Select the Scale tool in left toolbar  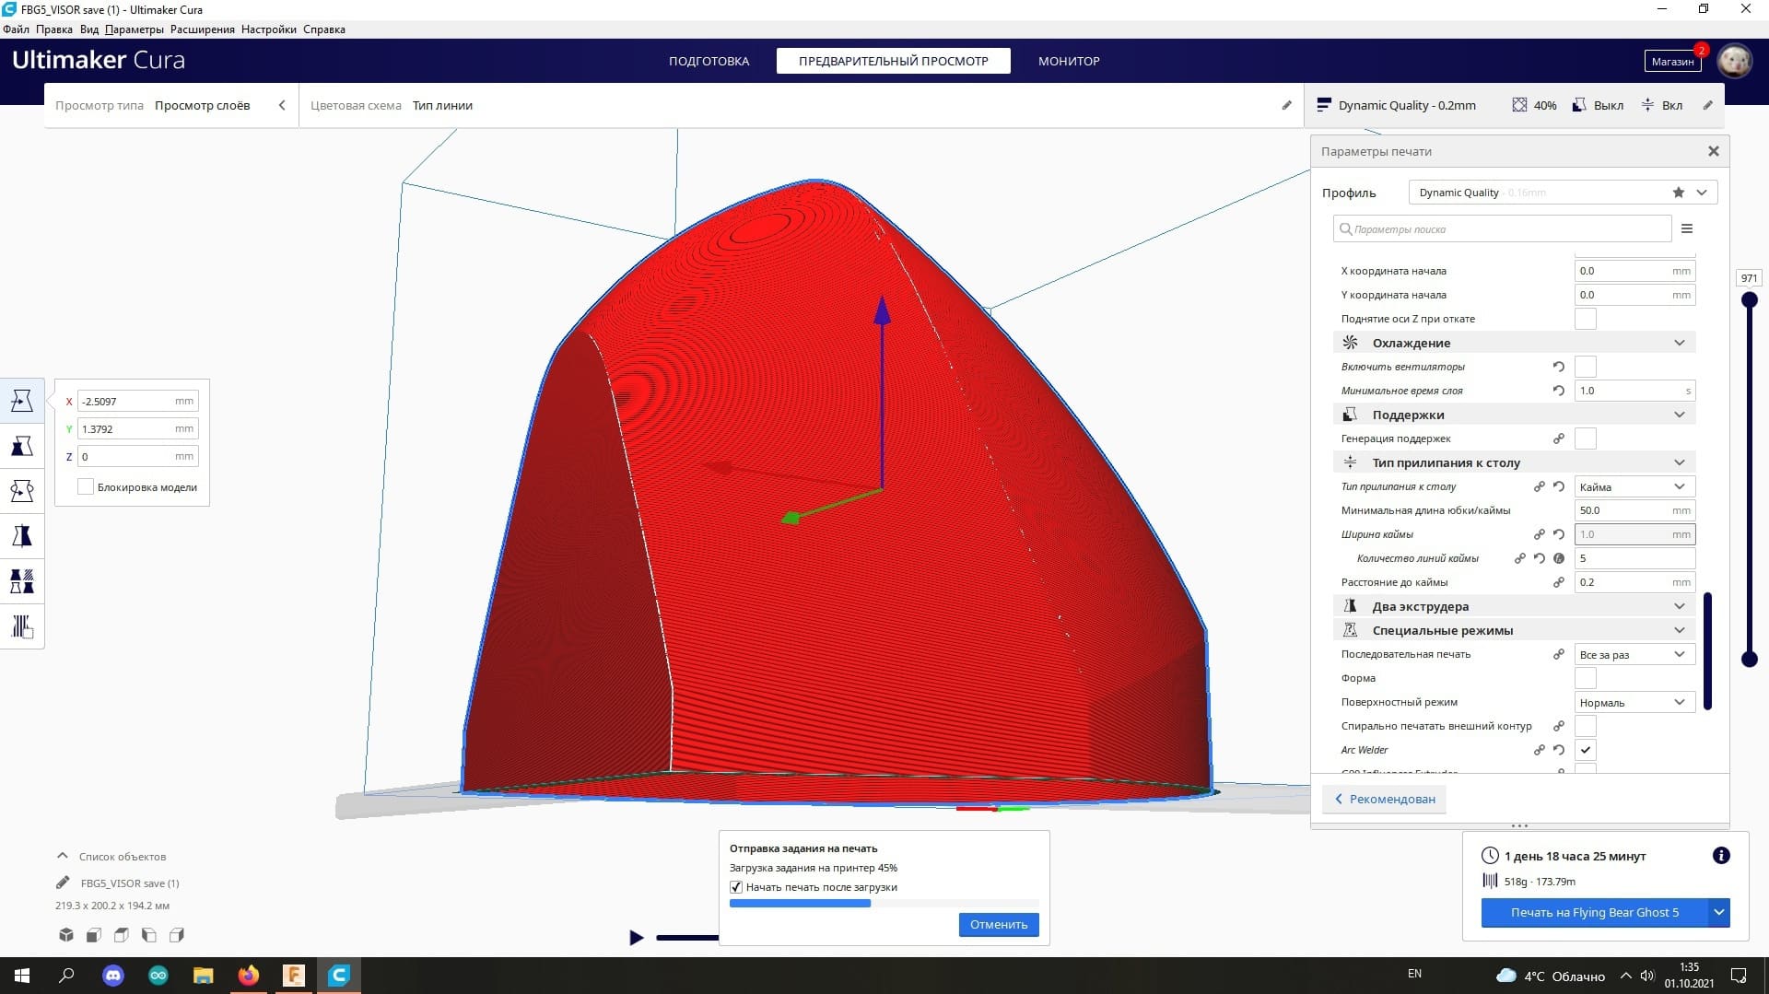22,446
